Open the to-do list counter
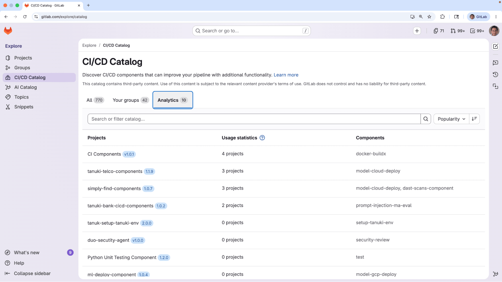Screen dimensions: 502x282 click(477, 31)
